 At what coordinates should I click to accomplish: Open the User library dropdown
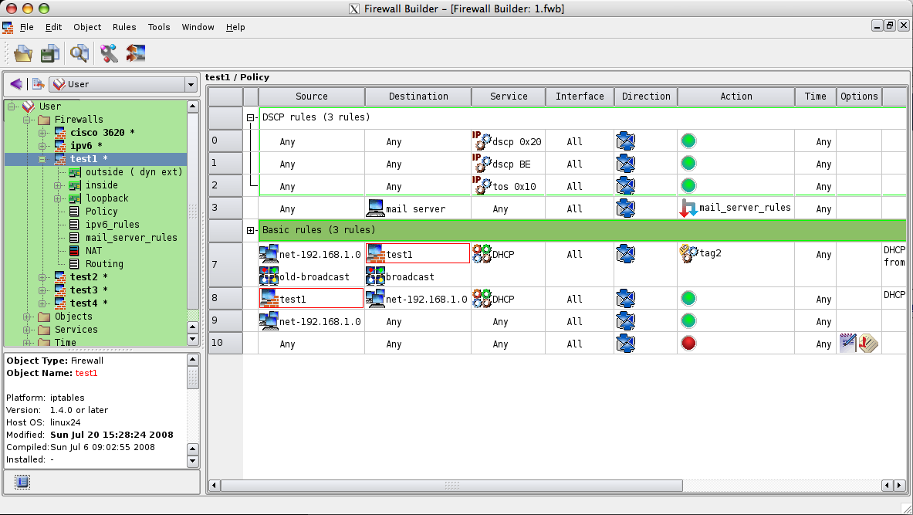pyautogui.click(x=191, y=84)
